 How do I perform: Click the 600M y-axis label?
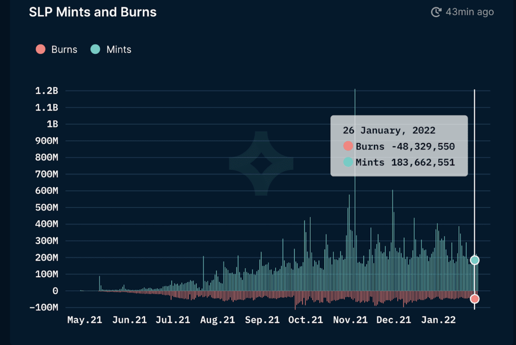(x=46, y=191)
